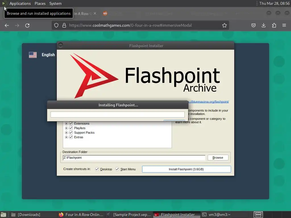
Task: Switch to Flashpoint Installer taskbar item
Action: [176, 215]
